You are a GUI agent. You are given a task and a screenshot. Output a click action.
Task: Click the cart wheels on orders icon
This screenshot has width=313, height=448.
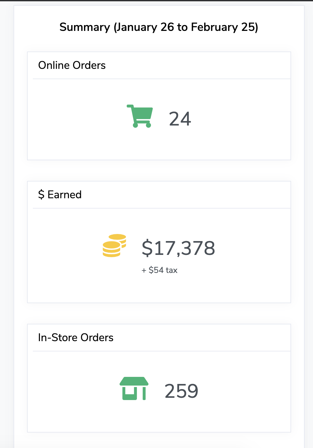coord(142,125)
